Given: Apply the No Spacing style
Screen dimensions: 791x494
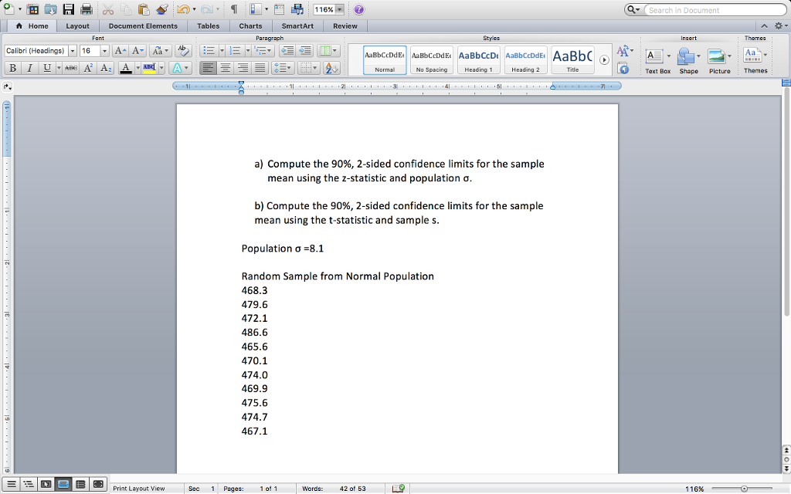Looking at the screenshot, I should tap(431, 58).
